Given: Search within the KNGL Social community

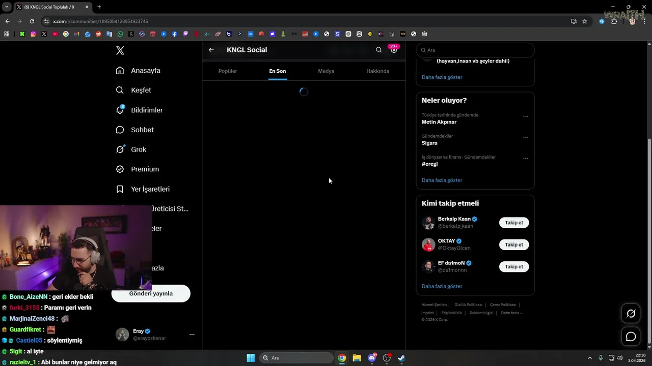Looking at the screenshot, I should (x=378, y=50).
